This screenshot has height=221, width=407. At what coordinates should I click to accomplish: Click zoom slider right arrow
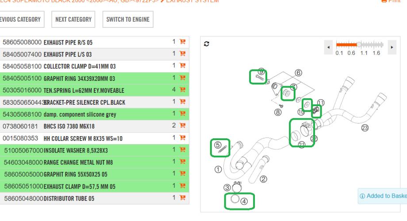(391, 46)
